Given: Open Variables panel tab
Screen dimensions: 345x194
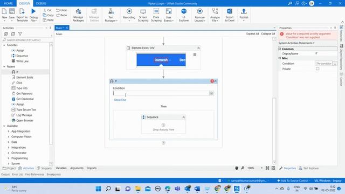Looking at the screenshot, I should (x=61, y=168).
